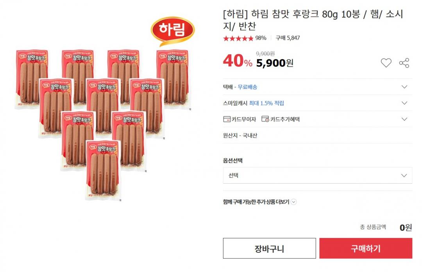The height and width of the screenshot is (272, 422).
Task: Expand the 스마일캐시 적립 details
Action: coord(404,103)
